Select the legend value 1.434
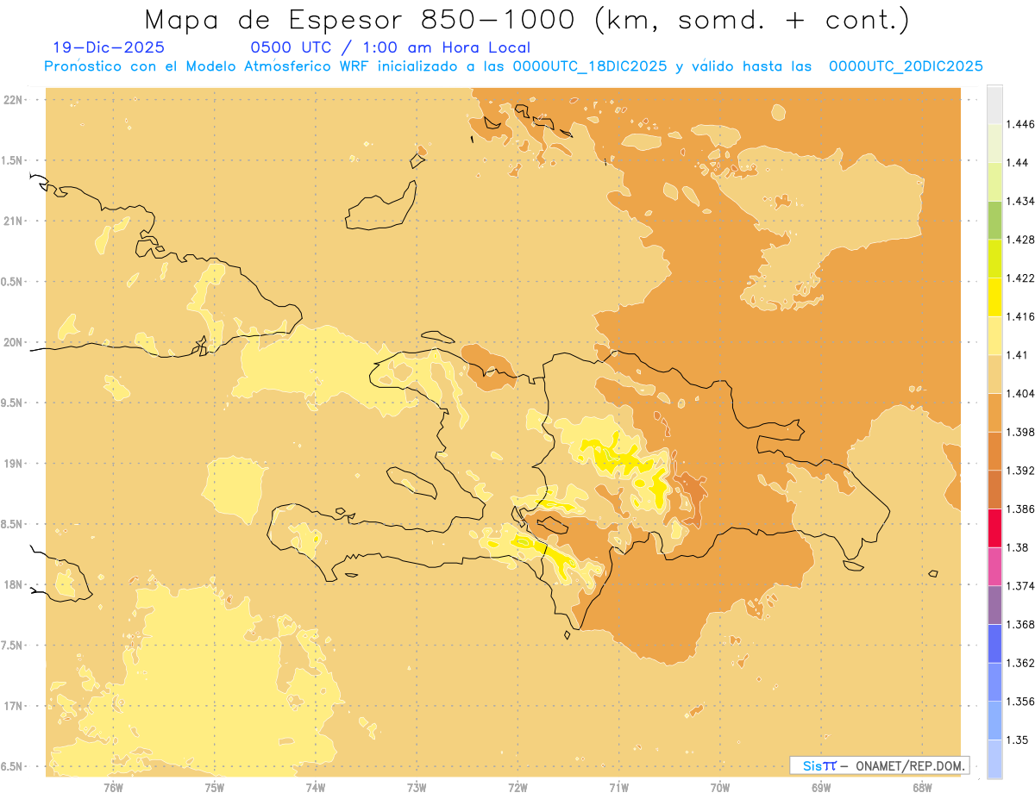Image resolution: width=1035 pixels, height=799 pixels. click(x=1021, y=202)
